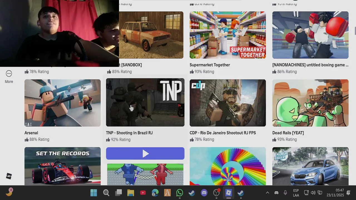This screenshot has height=200, width=356.
Task: Open the first Steam icon in the taskbar
Action: [192, 192]
